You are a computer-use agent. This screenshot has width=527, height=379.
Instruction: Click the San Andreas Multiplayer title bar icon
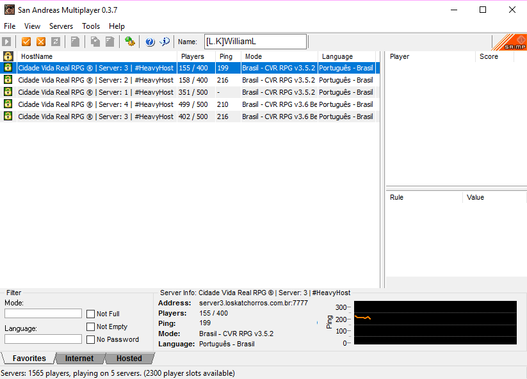click(9, 10)
